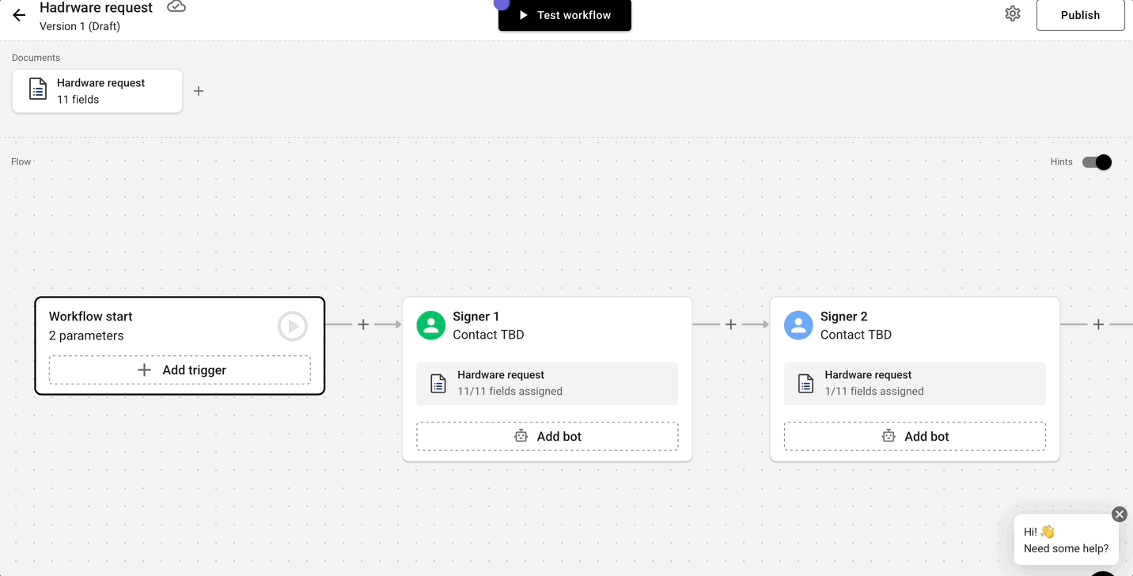Add bot to Signer 2
Screen dimensions: 1133x576
pos(915,436)
